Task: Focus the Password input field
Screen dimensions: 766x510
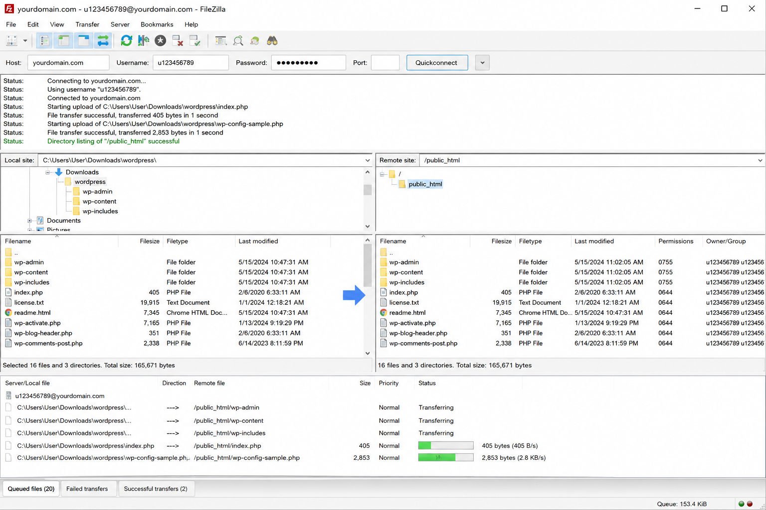Action: click(x=309, y=63)
